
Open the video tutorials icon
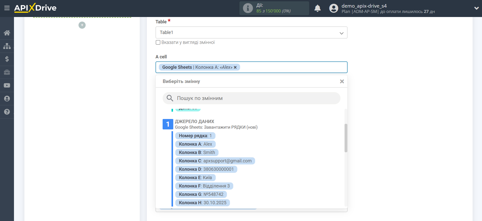click(7, 86)
